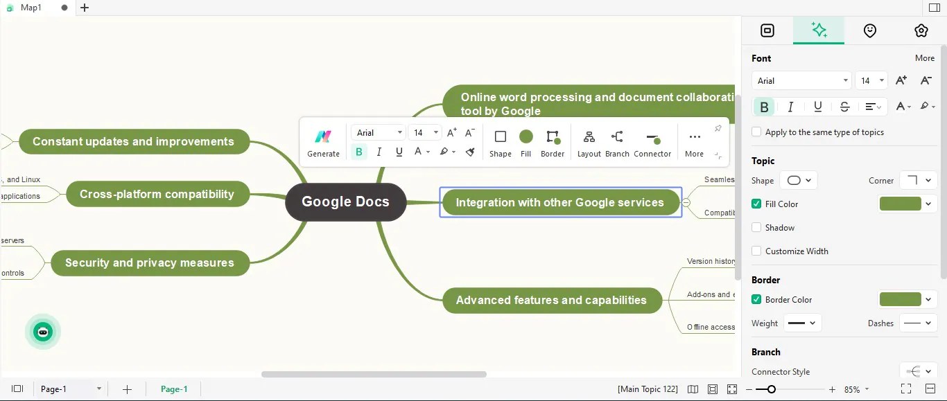947x401 pixels.
Task: Enable the Customize Width checkbox
Action: coord(756,251)
